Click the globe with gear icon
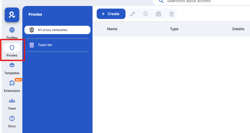The height and width of the screenshot is (133, 250). (x=159, y=14)
